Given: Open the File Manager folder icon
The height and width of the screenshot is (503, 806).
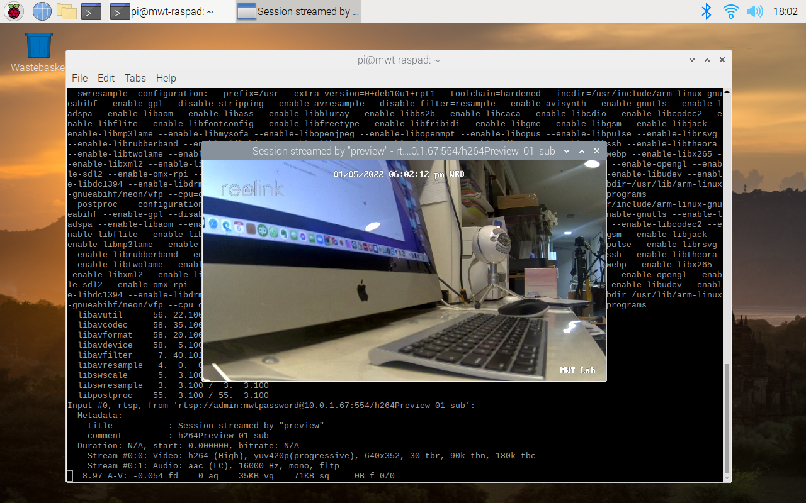Looking at the screenshot, I should click(66, 11).
